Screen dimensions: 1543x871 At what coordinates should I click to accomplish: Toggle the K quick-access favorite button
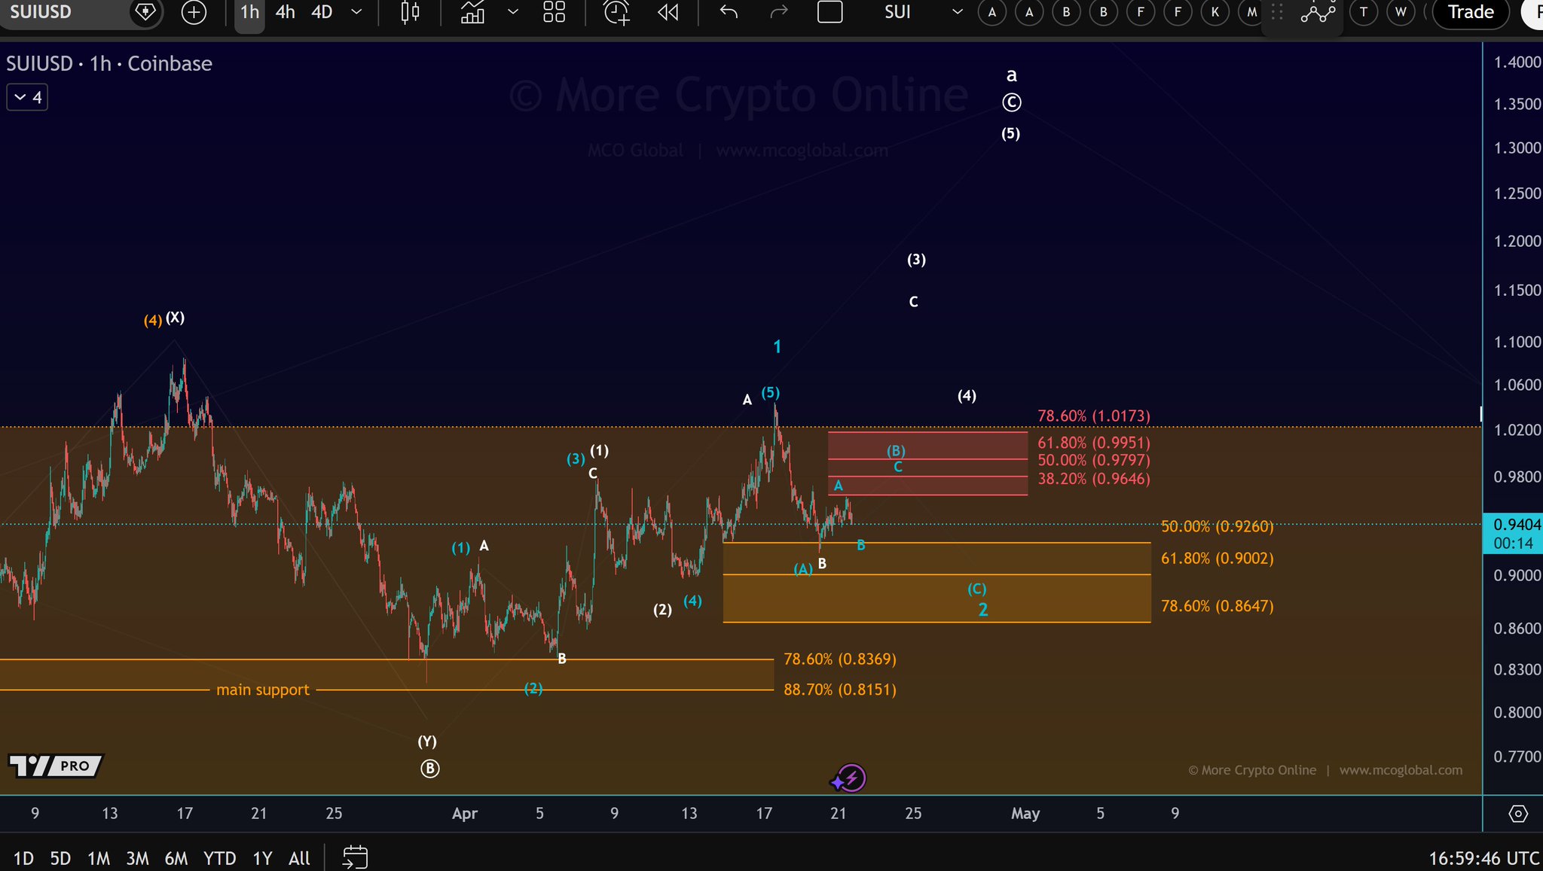click(x=1215, y=12)
